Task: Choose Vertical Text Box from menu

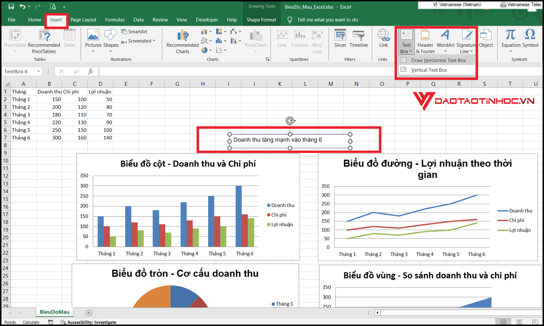Action: coord(429,70)
